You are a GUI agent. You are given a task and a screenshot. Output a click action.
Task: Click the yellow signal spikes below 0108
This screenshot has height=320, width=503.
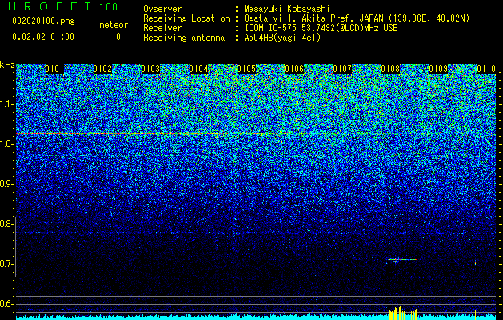click(403, 314)
